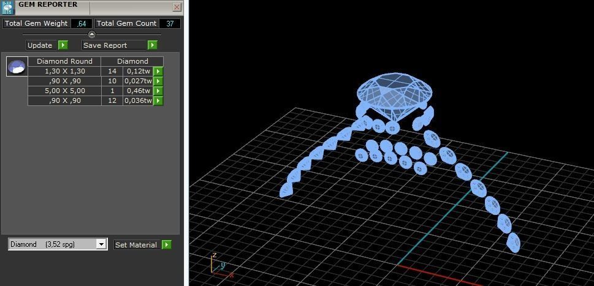Viewport: 594px width, 286px height.
Task: Click the Total Gem Count label
Action: [126, 23]
